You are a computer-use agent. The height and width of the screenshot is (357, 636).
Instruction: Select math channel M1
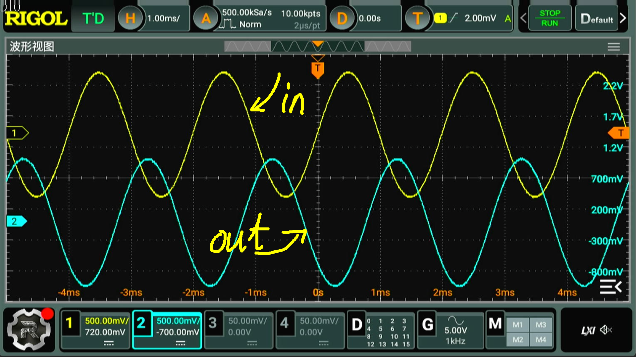pos(518,325)
